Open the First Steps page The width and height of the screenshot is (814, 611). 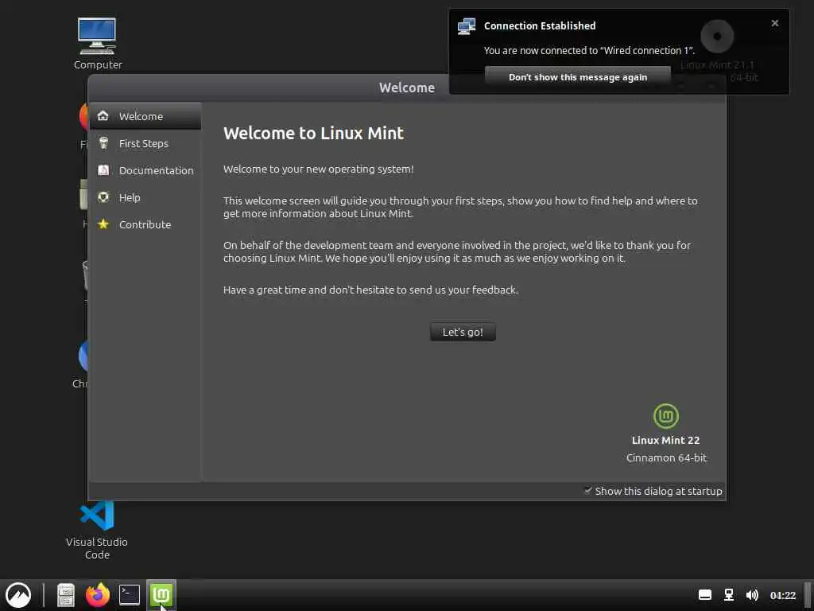click(145, 143)
